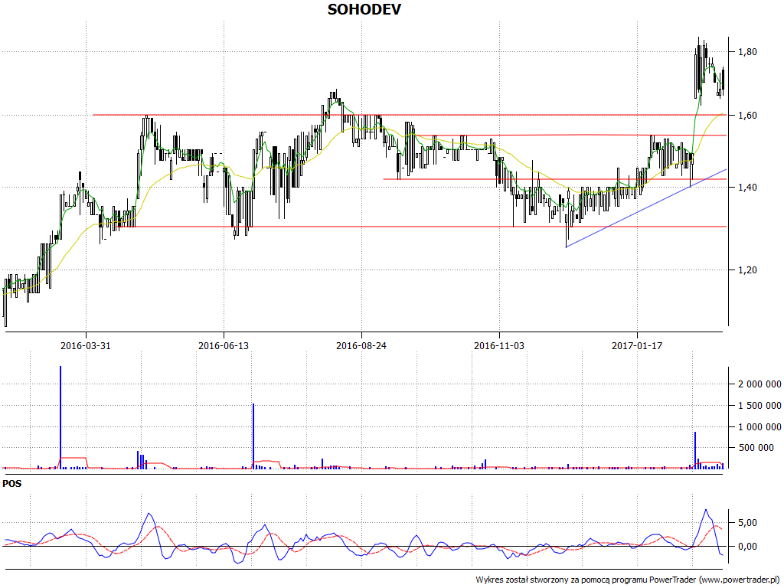This screenshot has width=784, height=588.
Task: Click the 2016-08-24 date label
Action: [x=361, y=345]
